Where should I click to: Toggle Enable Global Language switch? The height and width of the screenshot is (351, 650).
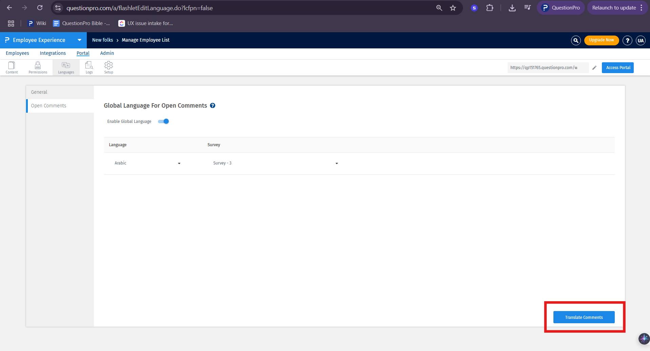coord(163,121)
